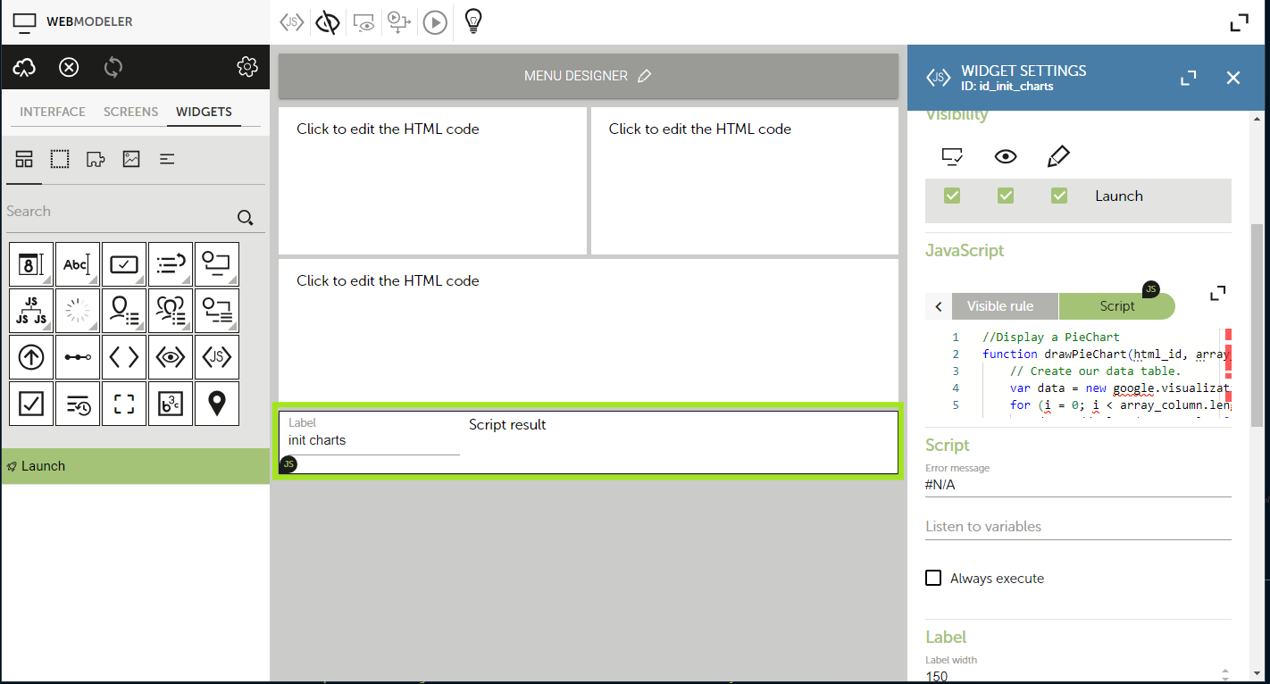This screenshot has width=1270, height=684.
Task: Expand the JavaScript code editor
Action: (x=1218, y=293)
